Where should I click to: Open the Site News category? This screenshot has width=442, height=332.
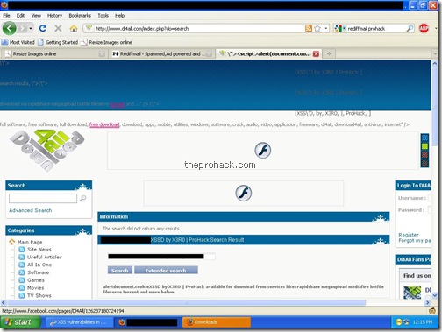39,250
